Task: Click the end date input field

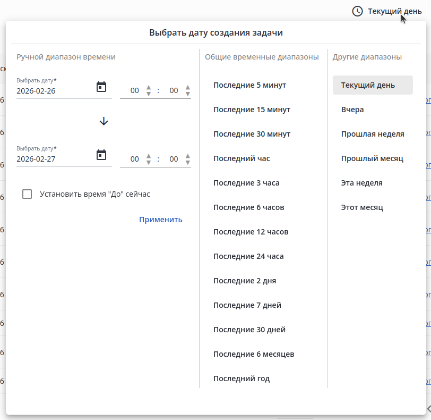Action: pos(53,159)
